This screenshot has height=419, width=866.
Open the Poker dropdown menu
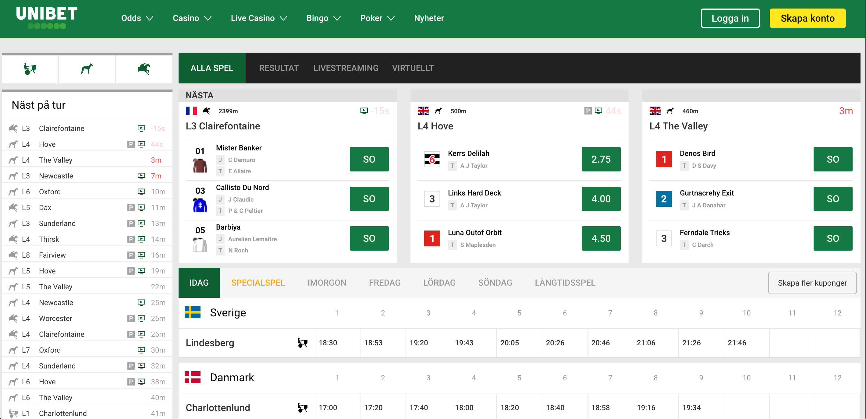[x=377, y=18]
